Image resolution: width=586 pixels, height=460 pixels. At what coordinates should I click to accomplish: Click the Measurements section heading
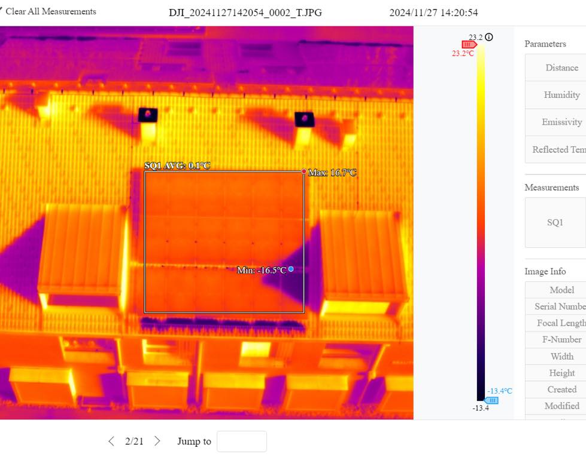[x=552, y=187]
